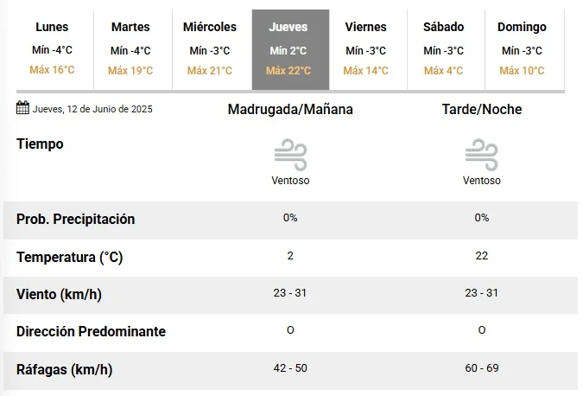Click the date text Jueves, 12 de Junio de 2025

click(92, 109)
